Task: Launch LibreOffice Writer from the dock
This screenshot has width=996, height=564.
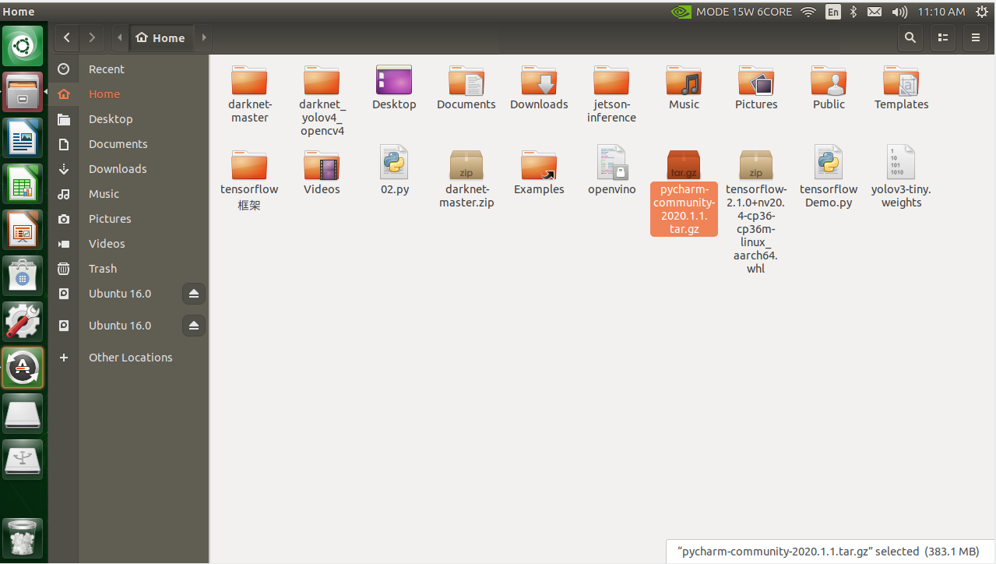Action: click(x=23, y=137)
